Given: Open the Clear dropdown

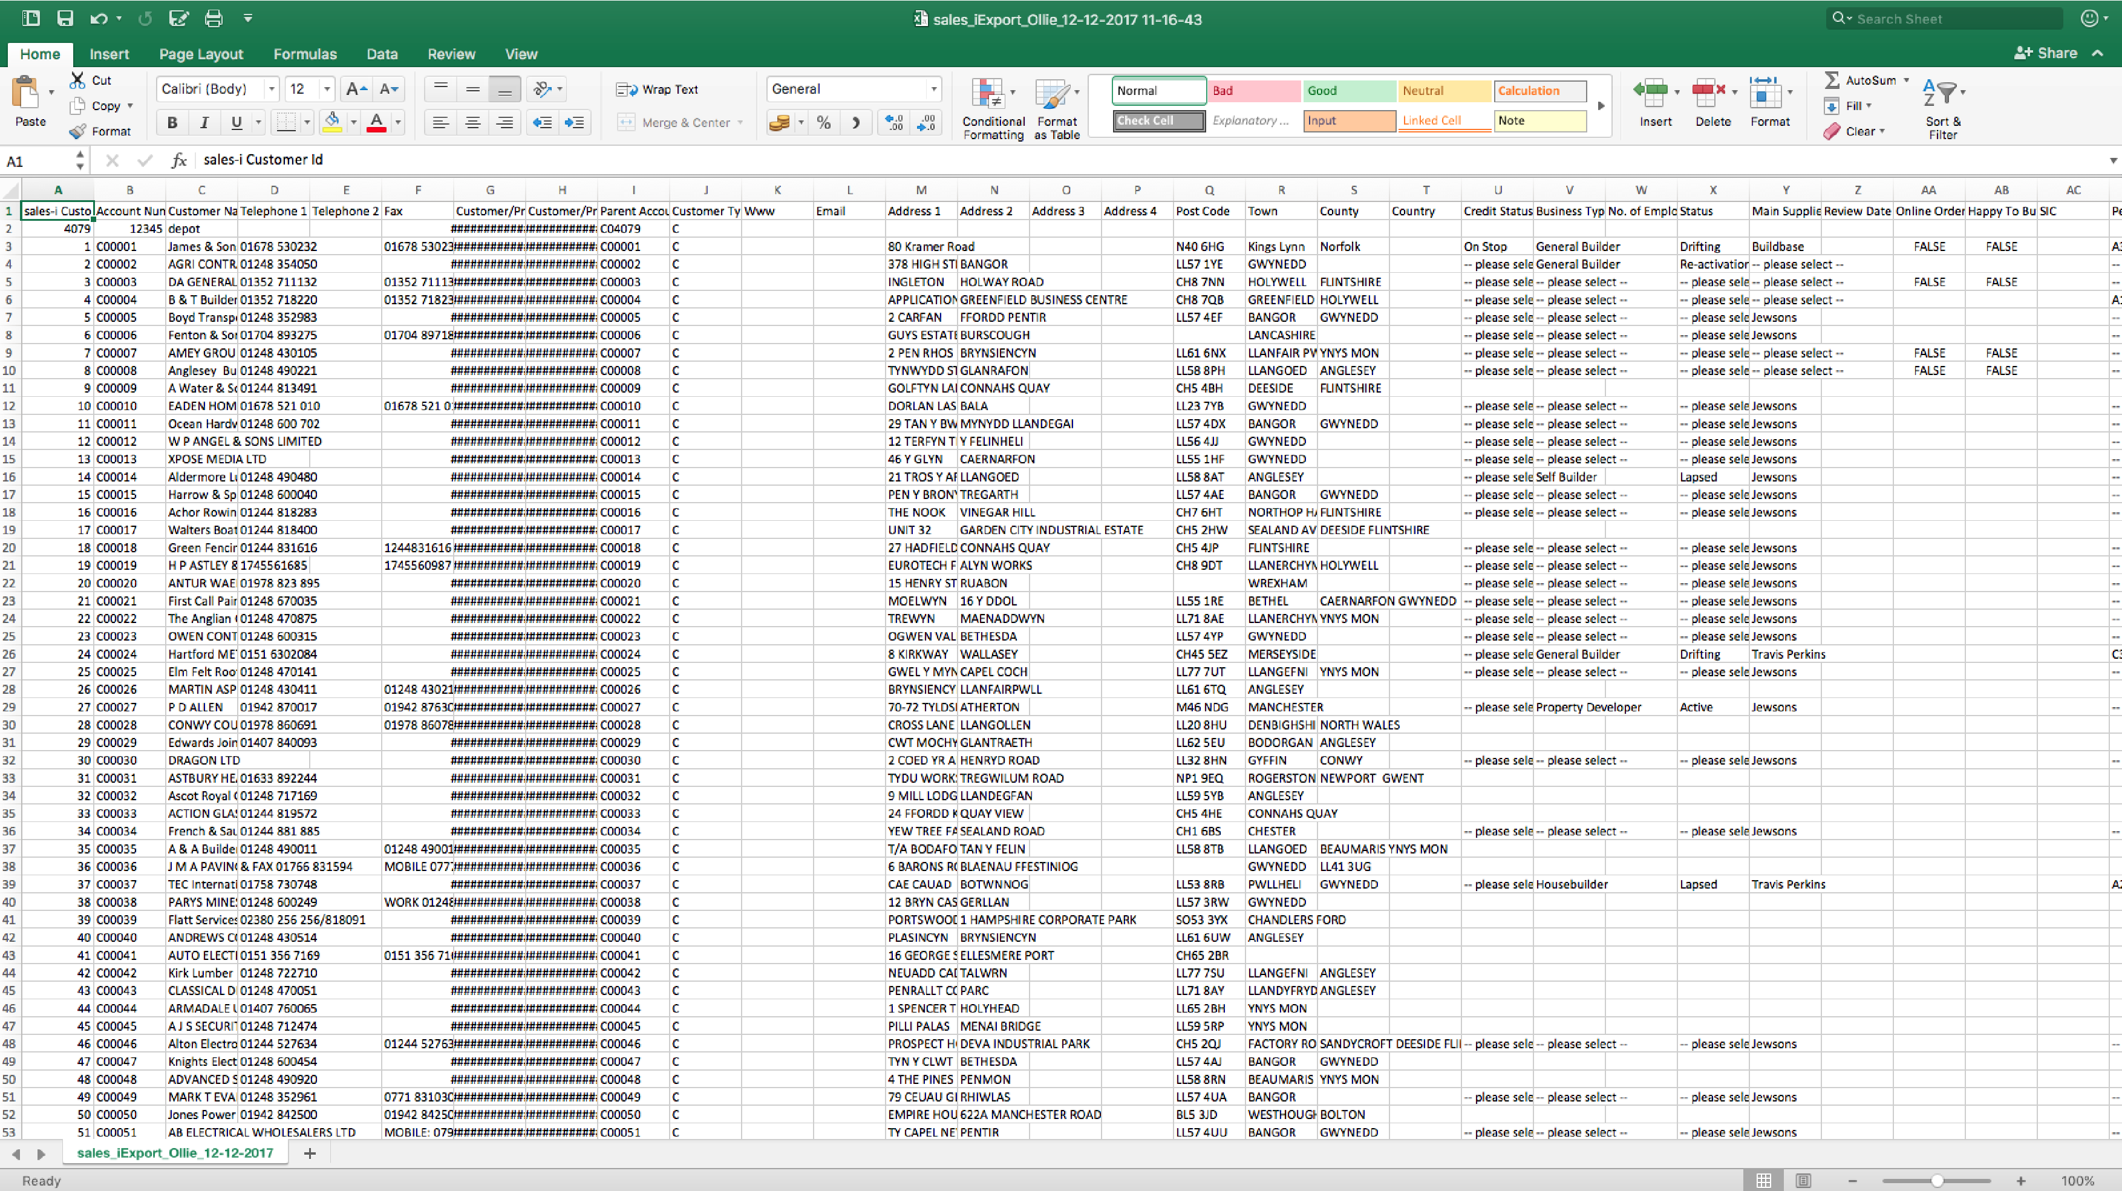Looking at the screenshot, I should tap(1882, 131).
